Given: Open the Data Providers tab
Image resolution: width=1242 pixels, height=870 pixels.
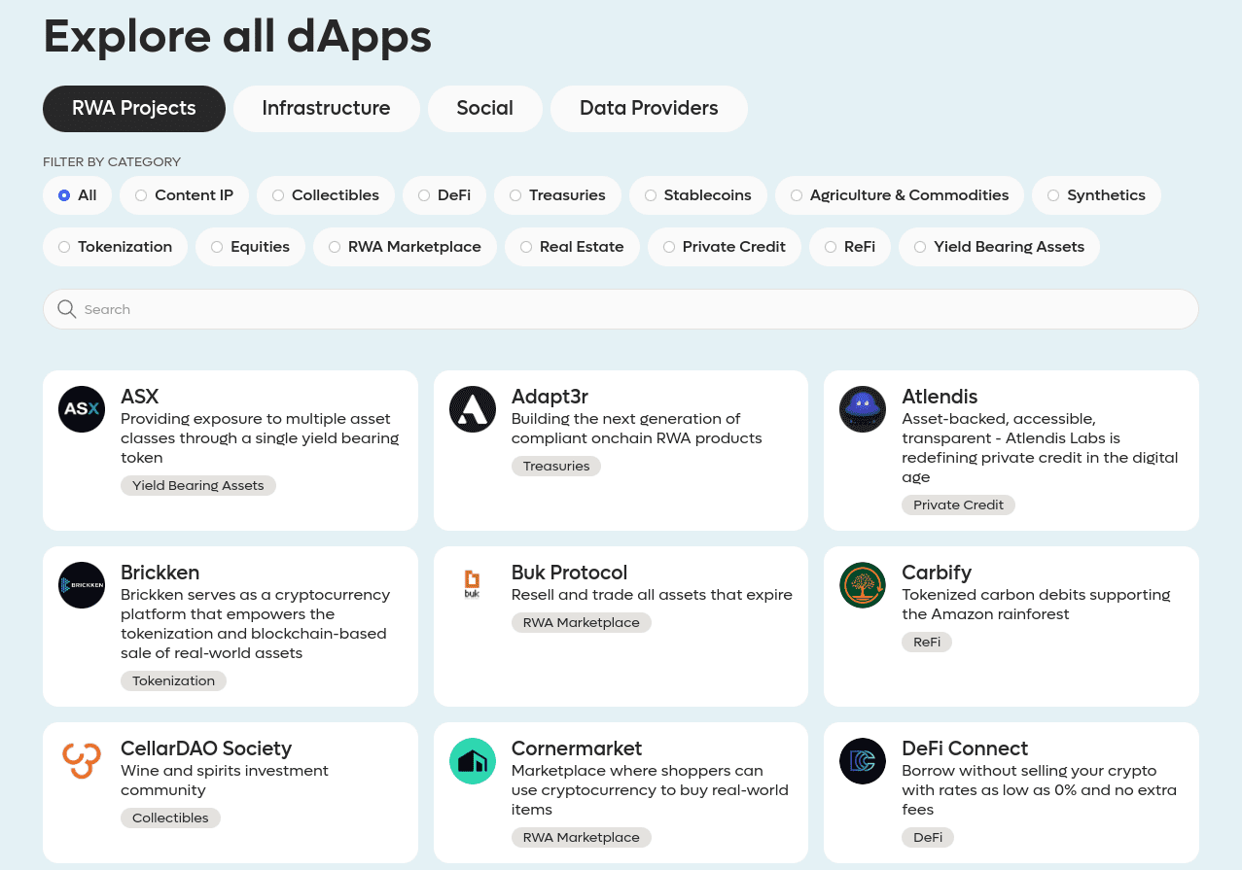Looking at the screenshot, I should (x=649, y=109).
